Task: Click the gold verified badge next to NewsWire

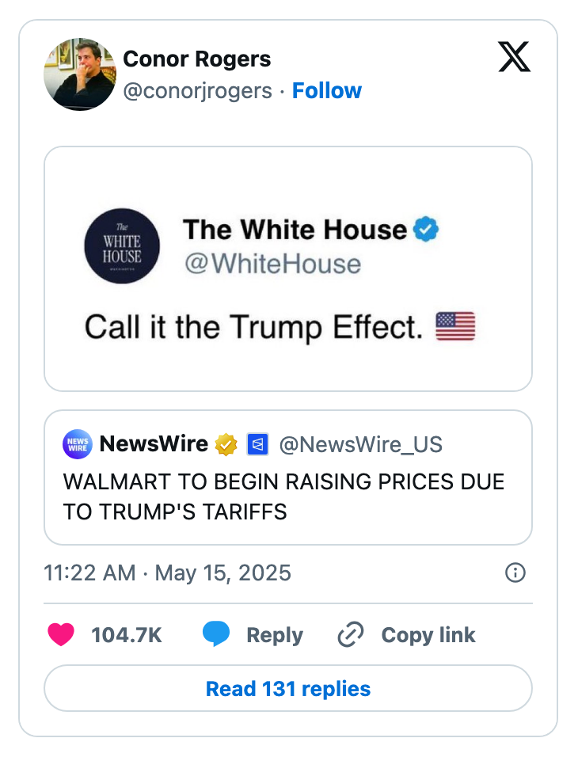Action: pyautogui.click(x=226, y=444)
